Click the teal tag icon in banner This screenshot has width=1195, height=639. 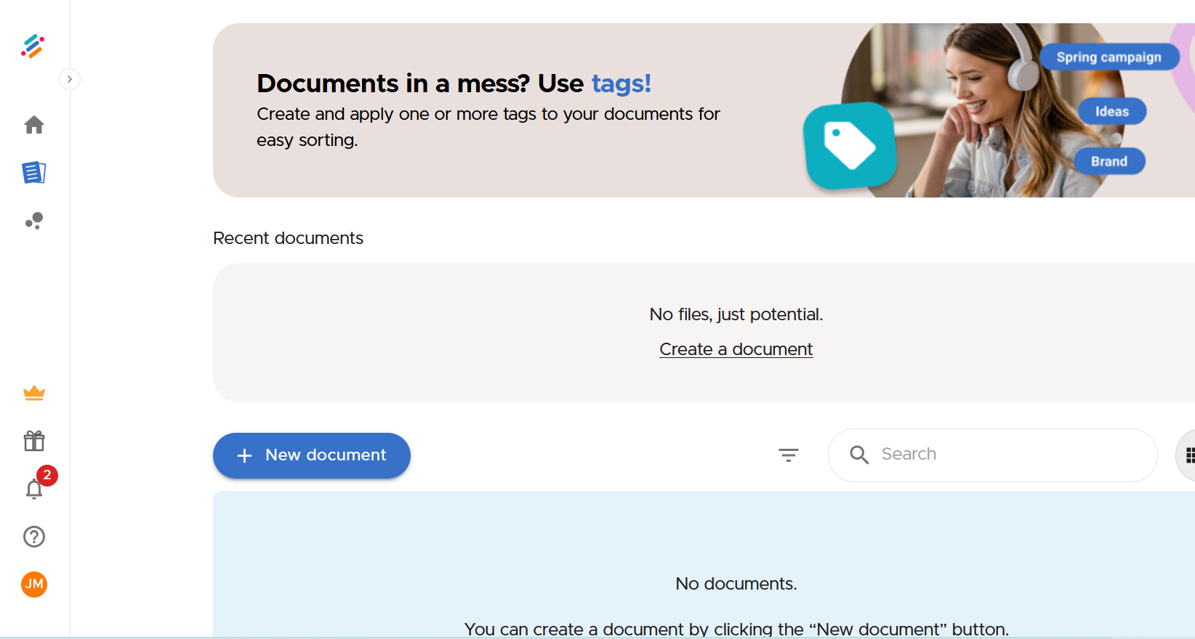coord(849,145)
